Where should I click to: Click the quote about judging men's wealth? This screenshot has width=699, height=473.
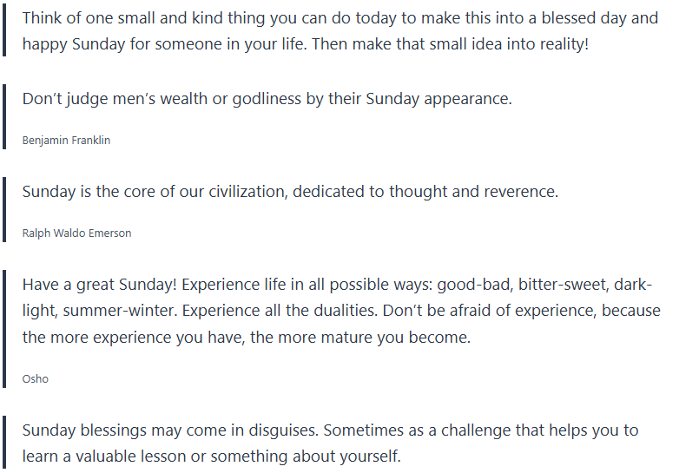267,98
